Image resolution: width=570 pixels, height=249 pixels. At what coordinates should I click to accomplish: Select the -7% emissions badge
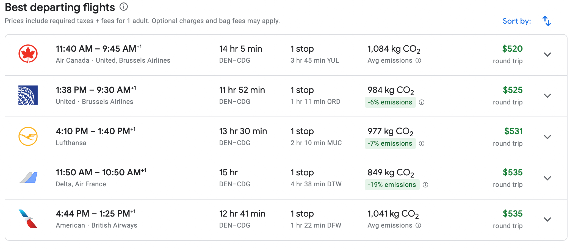(390, 143)
